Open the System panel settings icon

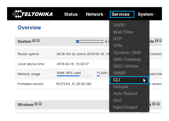tap(38, 41)
